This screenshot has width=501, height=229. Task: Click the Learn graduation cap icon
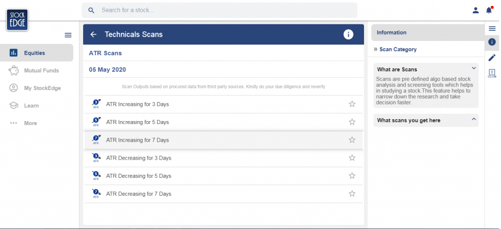tap(13, 105)
